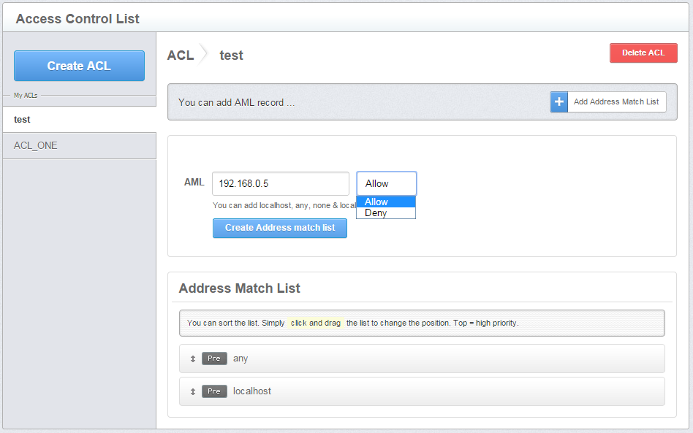Click the test breadcrumb title

(x=231, y=55)
